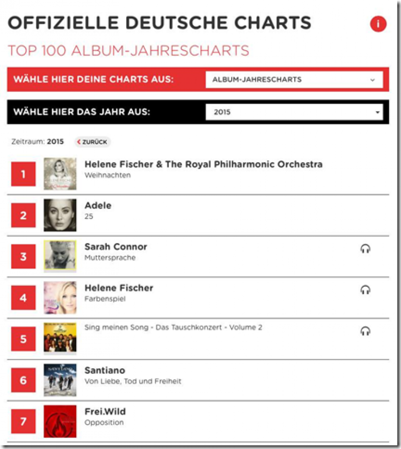The image size is (401, 449).
Task: Play preview for Sarah Connor Muttersprache
Action: (x=365, y=249)
